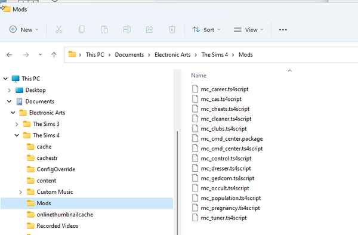Select mc_cmd_center.ts4script file

point(232,149)
